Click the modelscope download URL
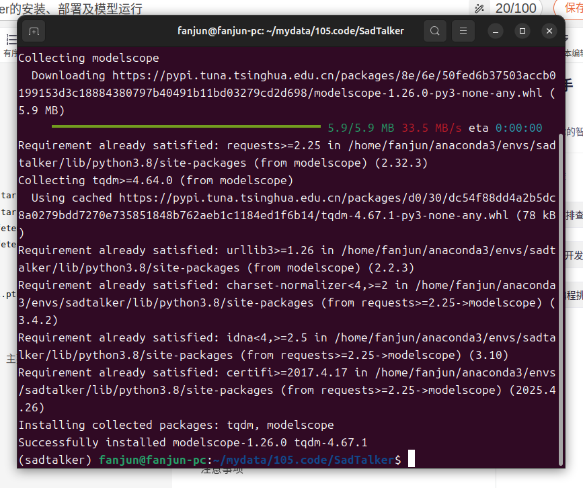The width and height of the screenshot is (583, 488). coord(286,85)
